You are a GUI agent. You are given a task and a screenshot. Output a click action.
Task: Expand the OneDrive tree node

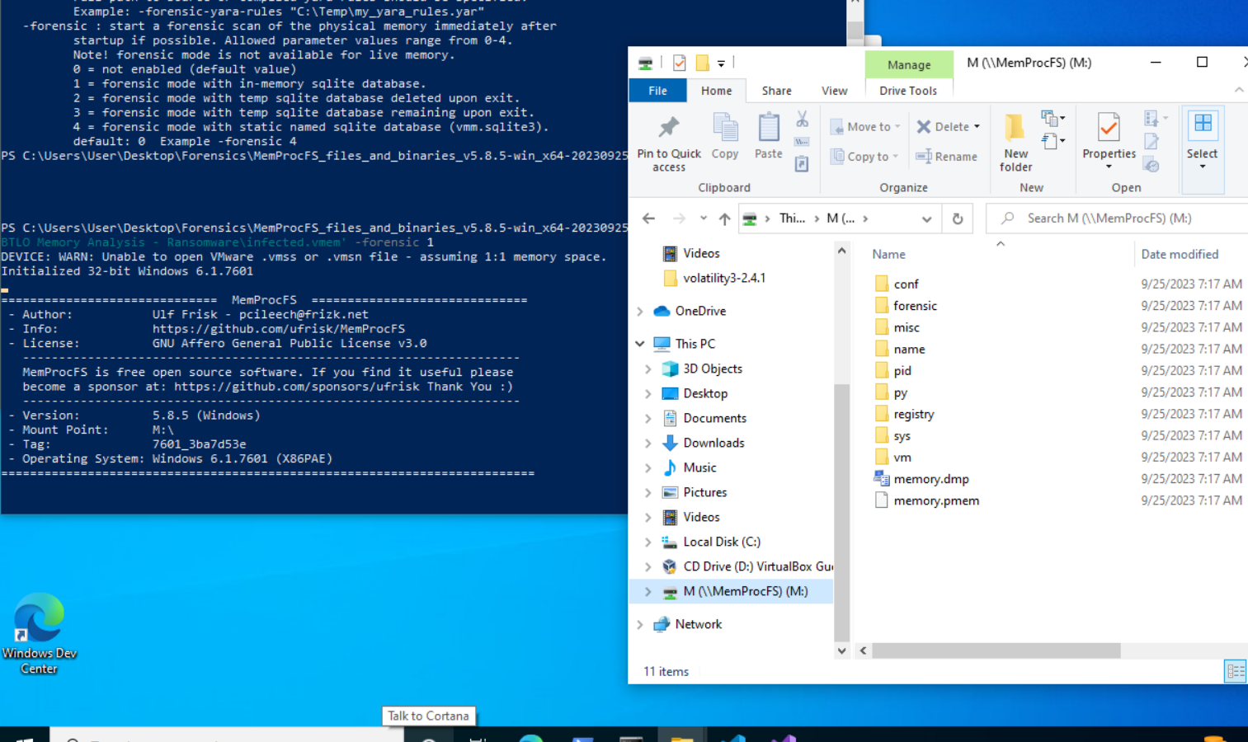(640, 311)
